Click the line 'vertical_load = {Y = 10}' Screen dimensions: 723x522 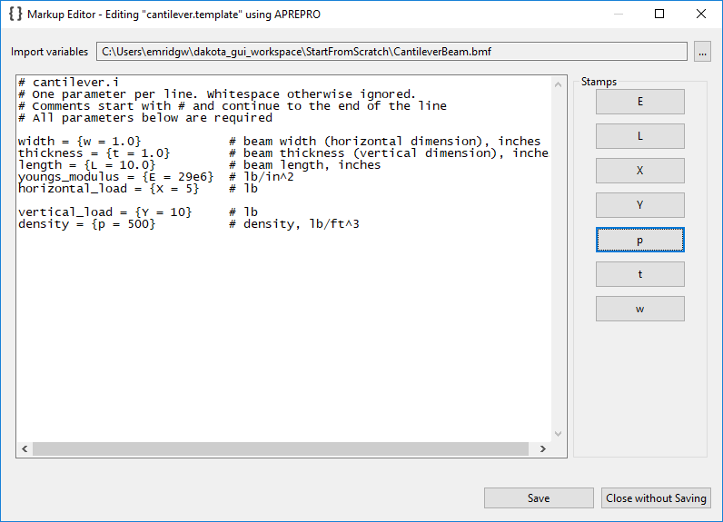pos(104,212)
